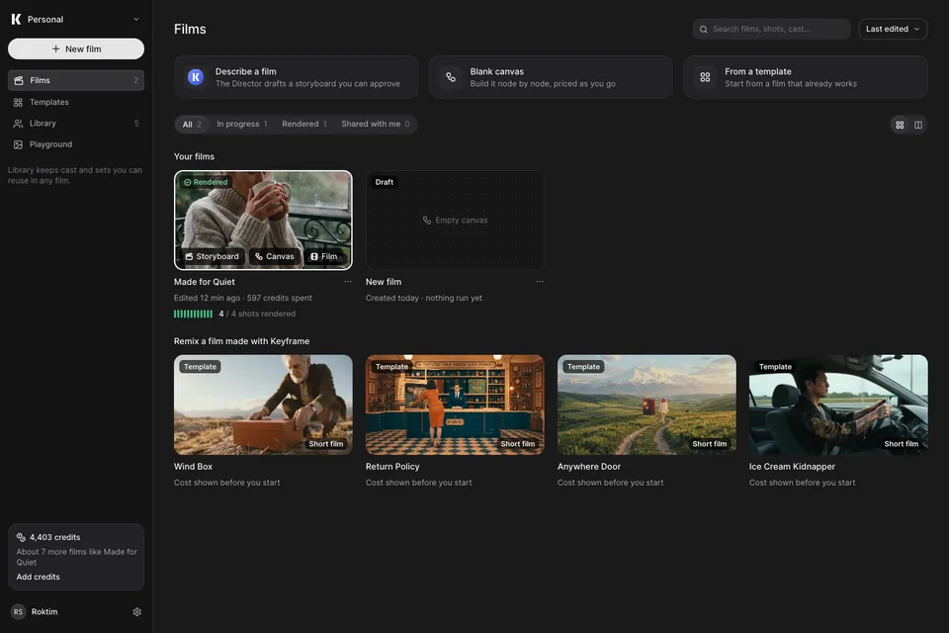The width and height of the screenshot is (949, 633).
Task: Open the settings gear beside Roktim
Action: click(x=136, y=612)
